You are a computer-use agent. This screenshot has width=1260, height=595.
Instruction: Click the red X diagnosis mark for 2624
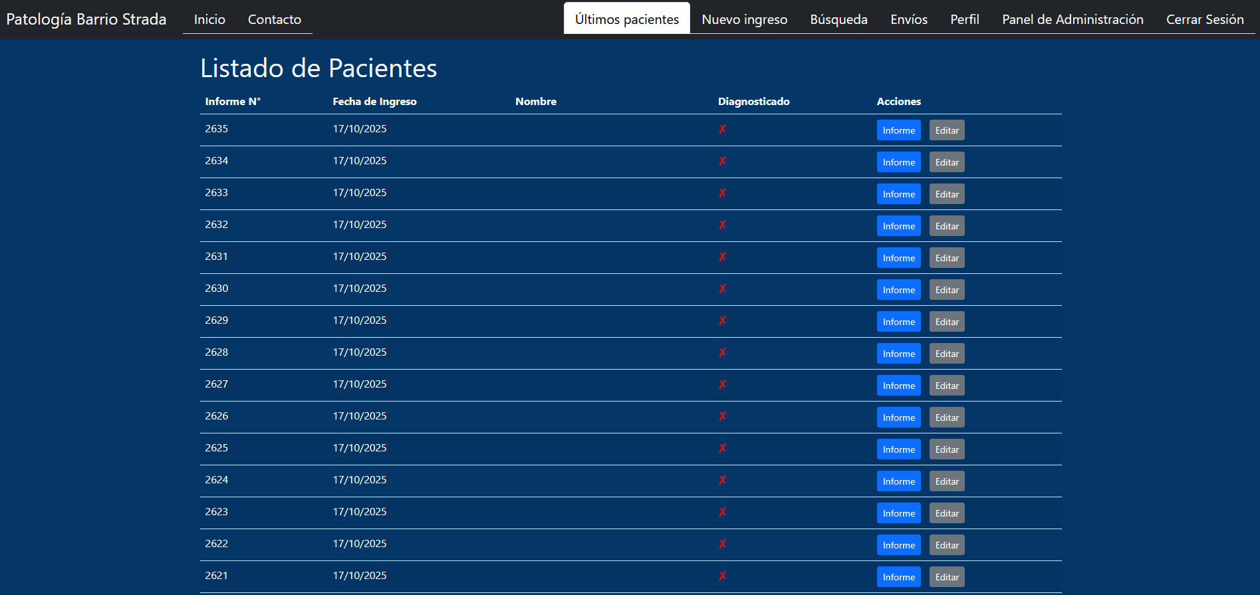pos(722,481)
